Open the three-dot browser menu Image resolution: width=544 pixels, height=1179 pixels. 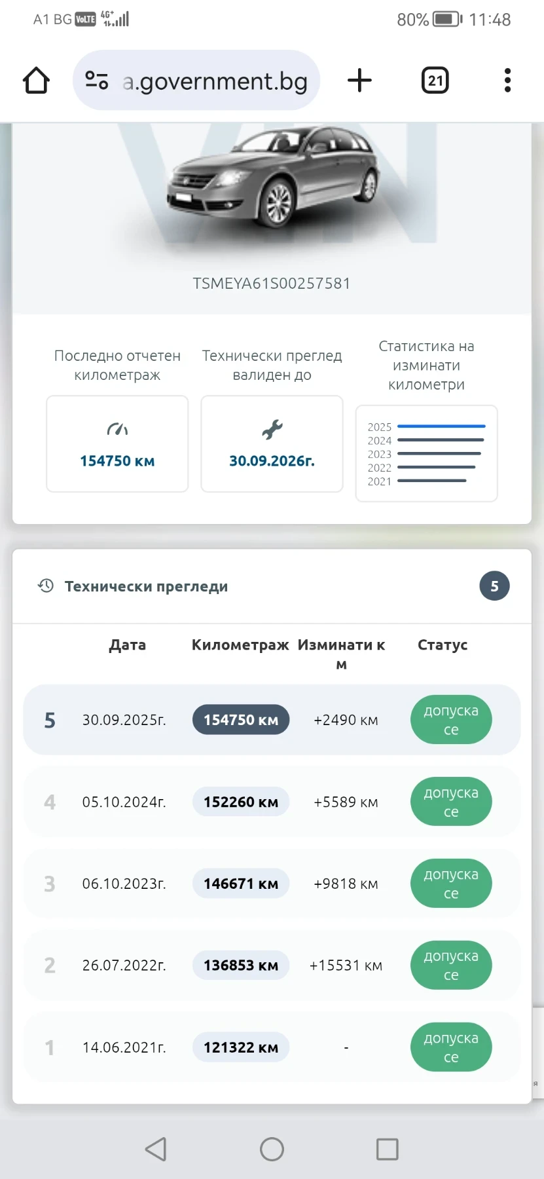(x=507, y=81)
